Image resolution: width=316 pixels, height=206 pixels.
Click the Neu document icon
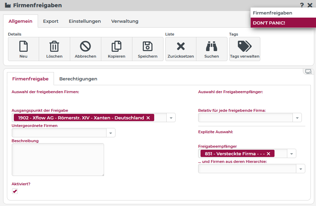(x=24, y=46)
